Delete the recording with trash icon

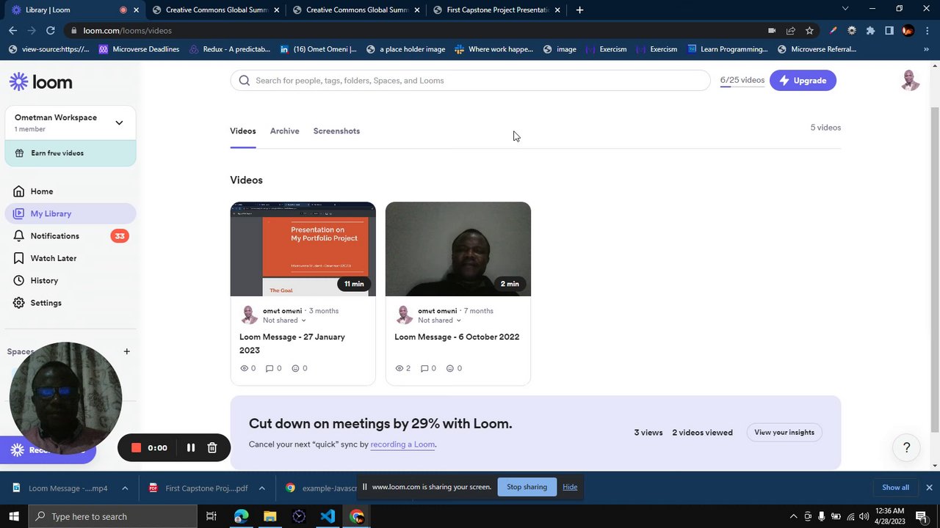(x=212, y=447)
